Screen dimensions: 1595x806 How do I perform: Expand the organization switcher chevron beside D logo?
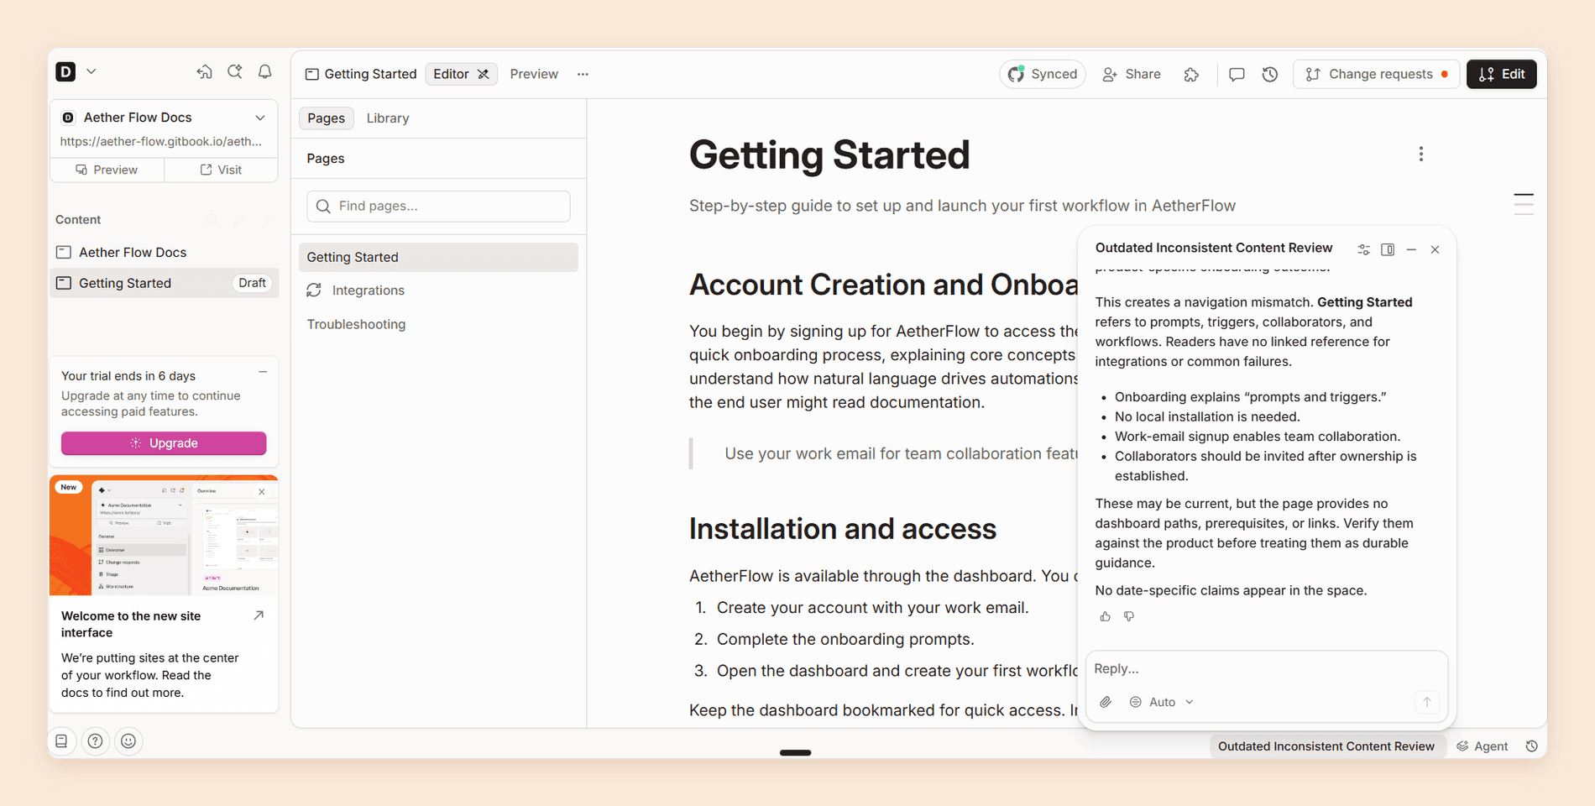(x=92, y=72)
